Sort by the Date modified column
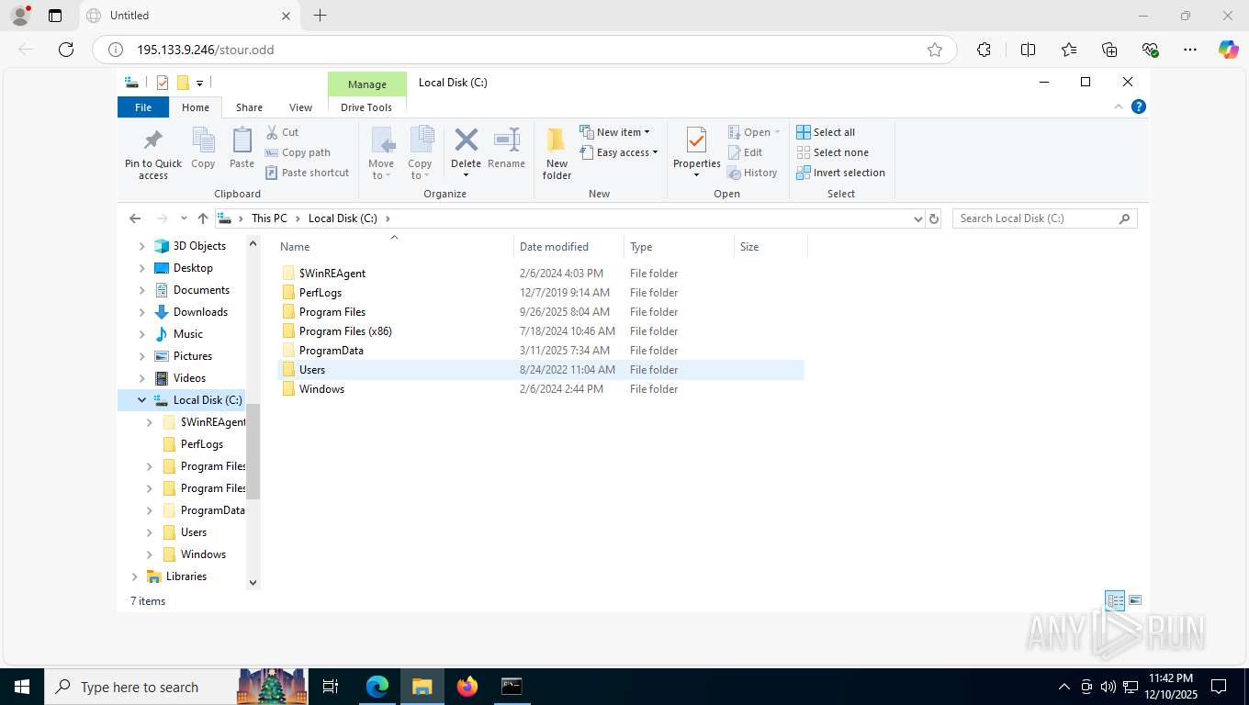Image resolution: width=1249 pixels, height=705 pixels. pos(568,247)
